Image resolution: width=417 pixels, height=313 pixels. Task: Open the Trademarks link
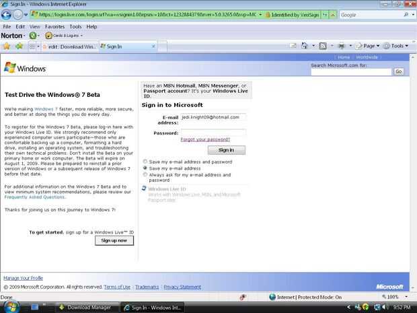tap(147, 287)
